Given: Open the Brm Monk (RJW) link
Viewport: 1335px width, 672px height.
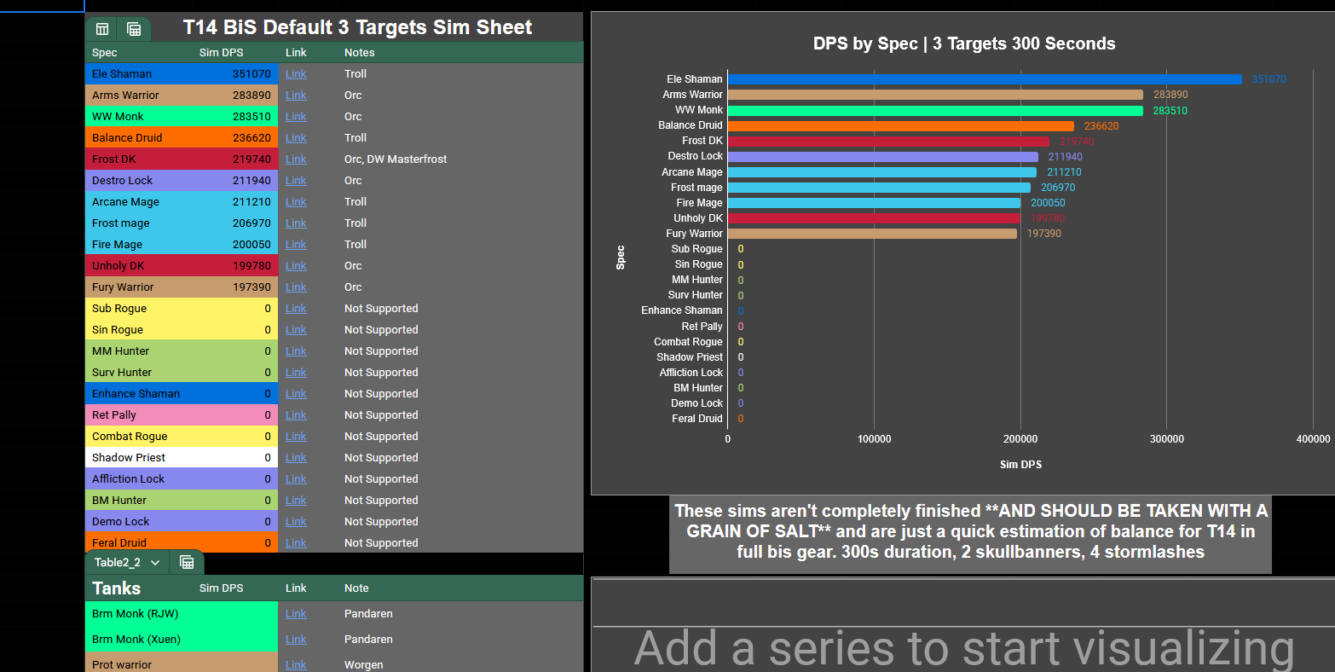Looking at the screenshot, I should 296,614.
